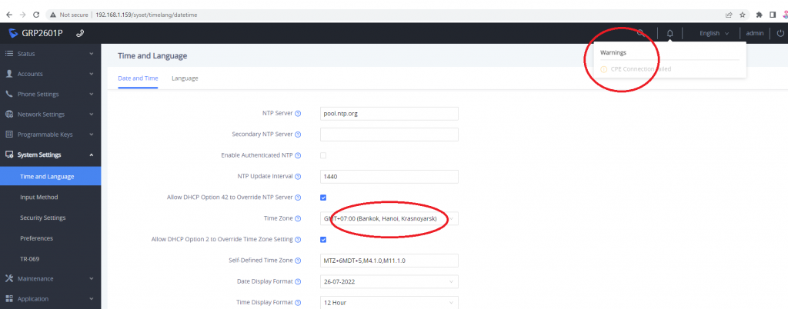Click the Self-Defined Time Zone field

389,261
